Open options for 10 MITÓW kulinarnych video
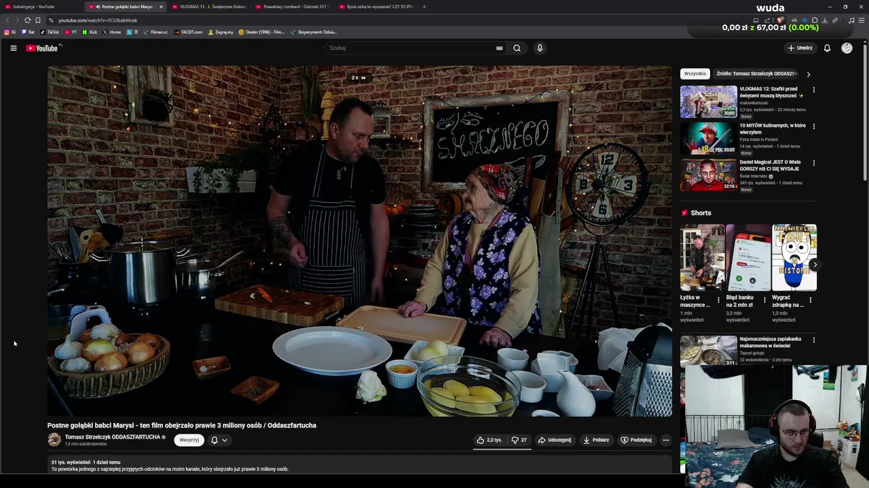 813,126
